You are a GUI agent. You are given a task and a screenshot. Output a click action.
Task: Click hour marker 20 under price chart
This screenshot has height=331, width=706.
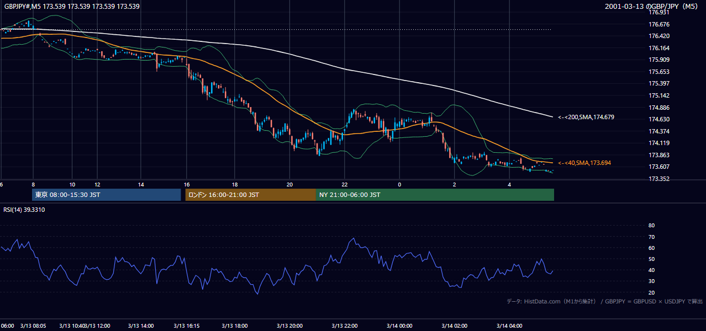coord(289,184)
